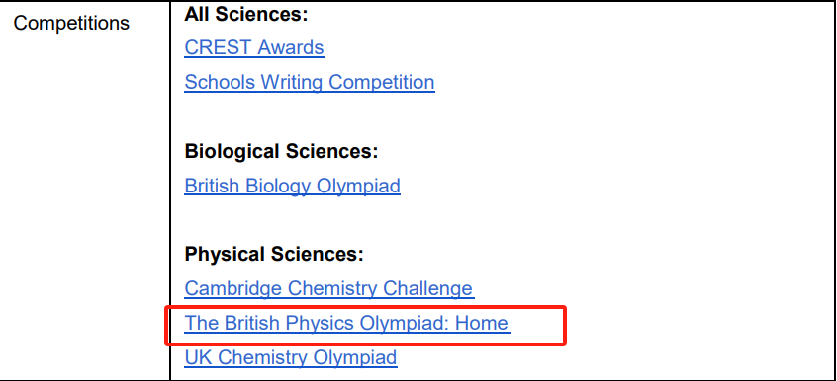Click the word UK in Chemistry Olympiad link
Viewport: 837px width, 381px height.
199,357
